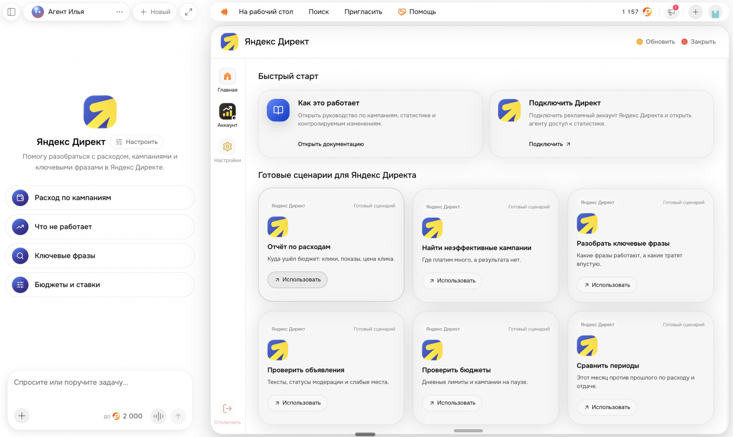This screenshot has width=733, height=437.
Task: Use the Найти неэффективные кампании scenario
Action: coord(452,281)
